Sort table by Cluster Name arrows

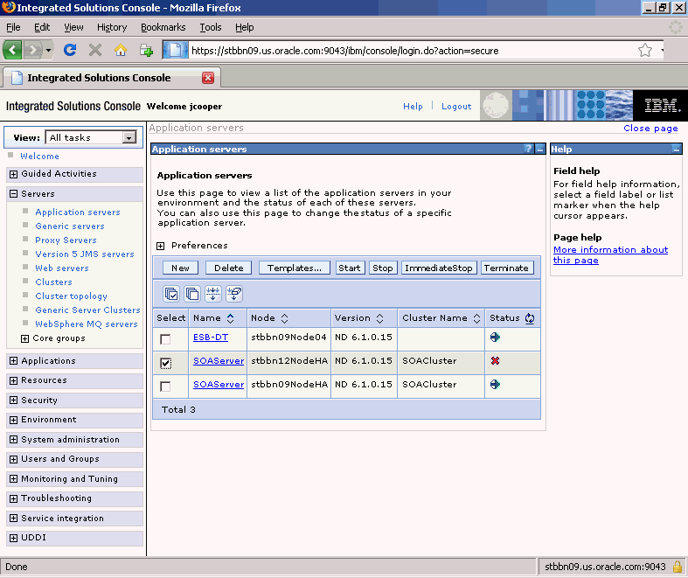pyautogui.click(x=477, y=318)
